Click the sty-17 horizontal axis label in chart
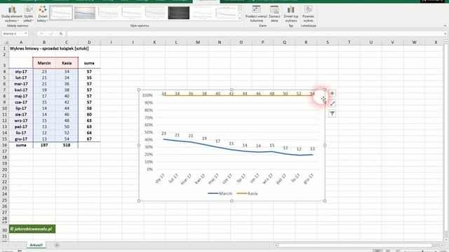 point(160,178)
